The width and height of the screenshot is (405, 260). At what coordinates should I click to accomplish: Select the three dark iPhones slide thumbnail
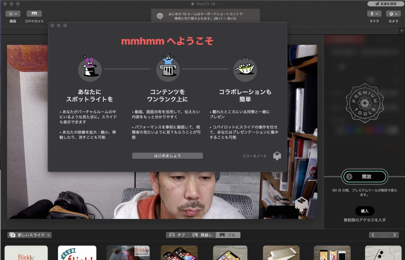[x=179, y=253]
